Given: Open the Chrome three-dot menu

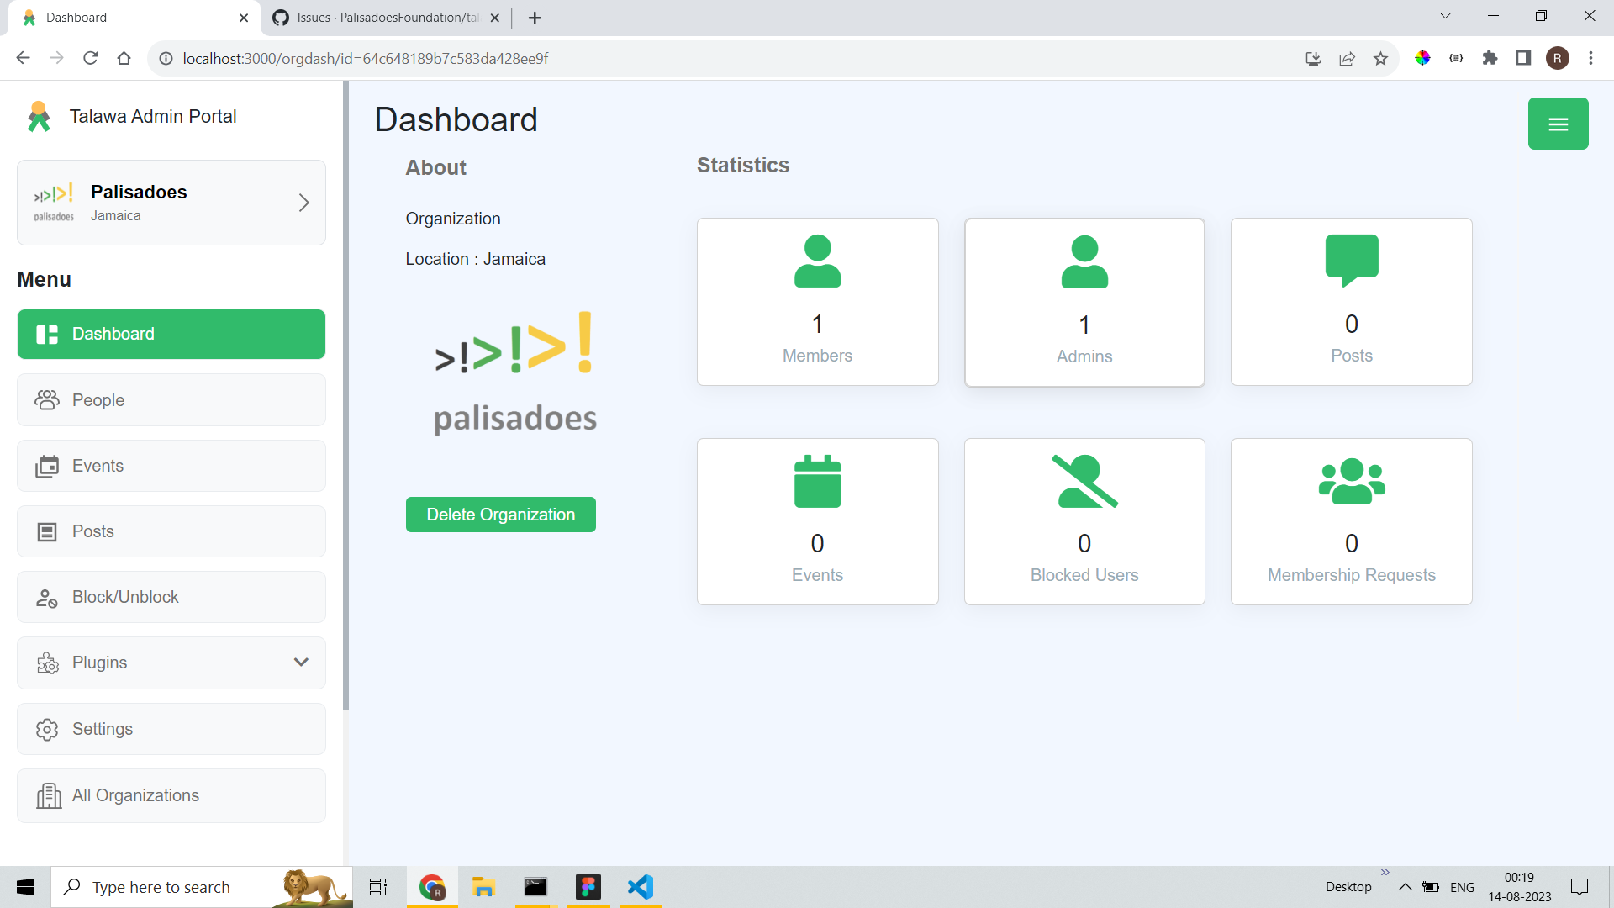Looking at the screenshot, I should click(x=1590, y=58).
